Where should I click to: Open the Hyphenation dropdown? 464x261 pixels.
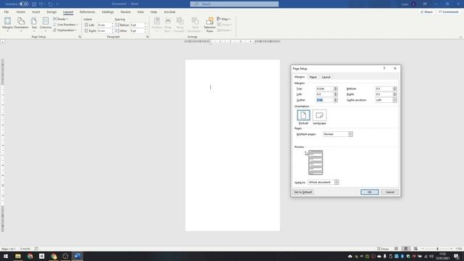click(65, 30)
